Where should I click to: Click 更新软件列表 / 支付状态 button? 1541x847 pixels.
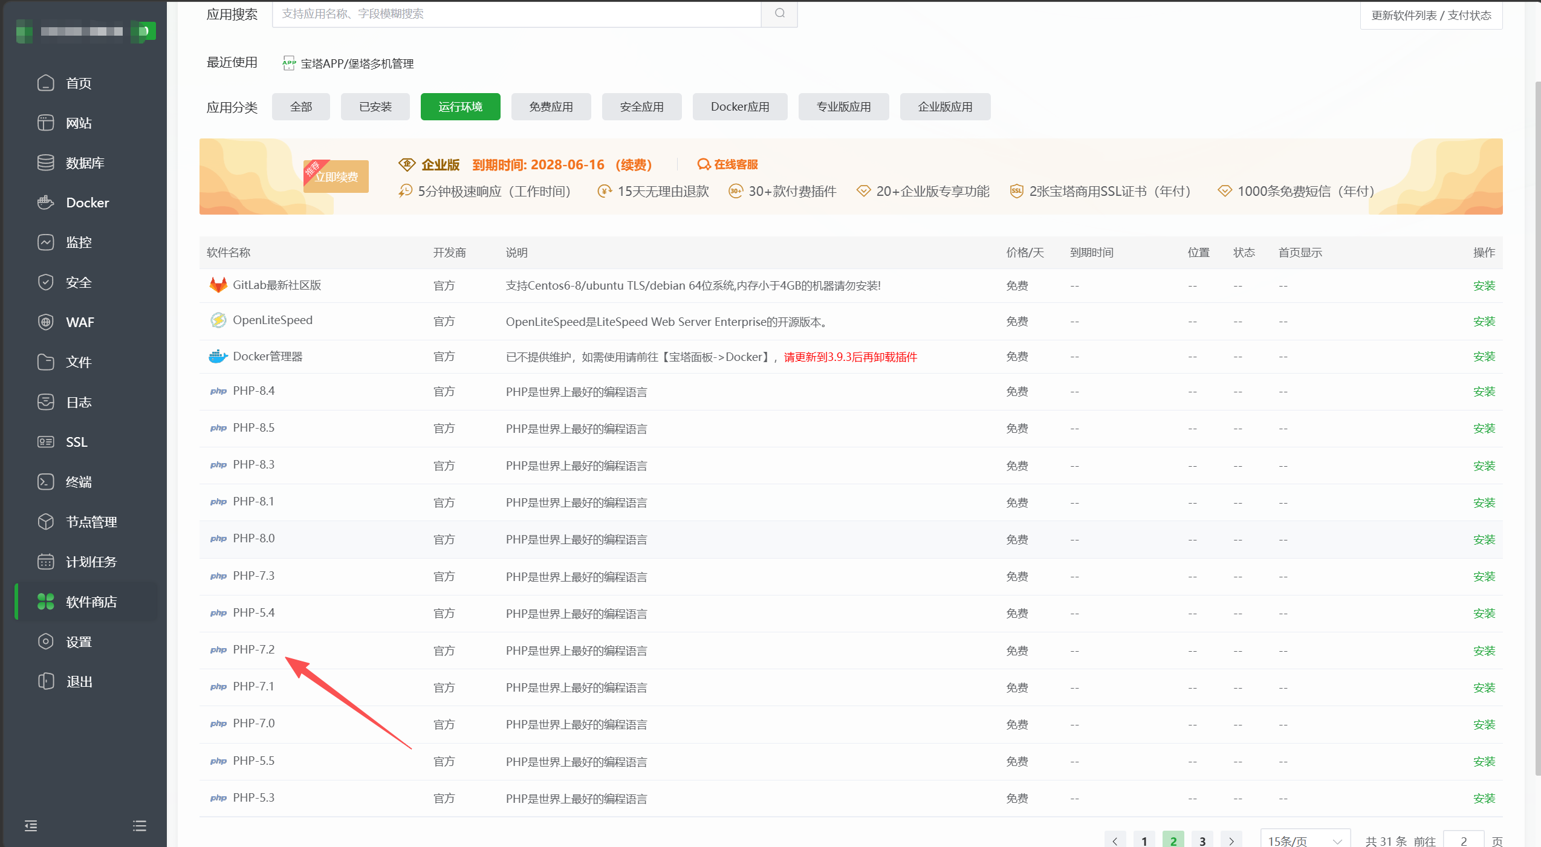(1432, 15)
